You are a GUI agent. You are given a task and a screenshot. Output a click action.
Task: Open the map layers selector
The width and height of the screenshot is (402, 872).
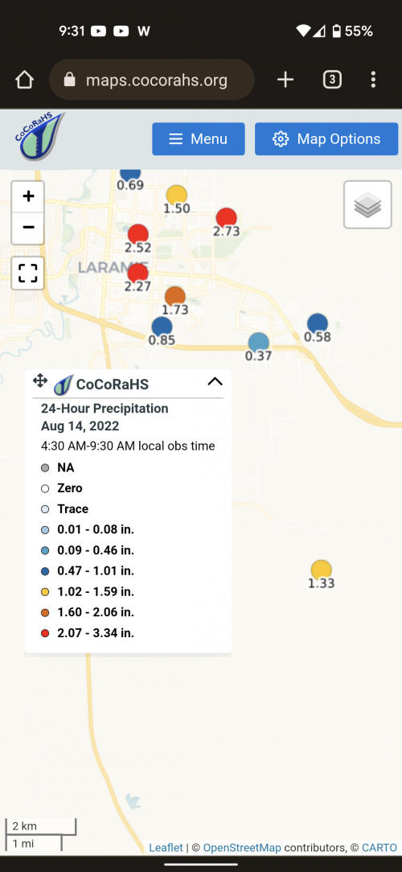coord(367,204)
